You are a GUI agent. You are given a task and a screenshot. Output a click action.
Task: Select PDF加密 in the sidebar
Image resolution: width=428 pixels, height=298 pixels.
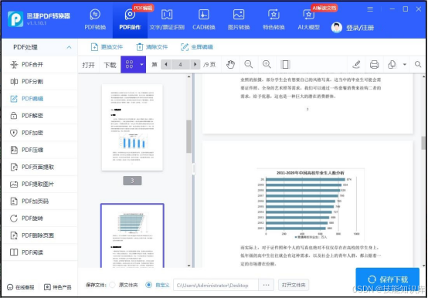pyautogui.click(x=40, y=133)
